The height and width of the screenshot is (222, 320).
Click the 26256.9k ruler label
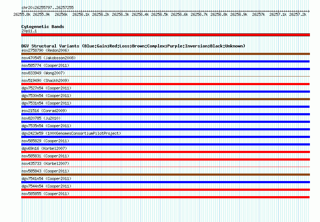pyautogui.click(x=239, y=14)
